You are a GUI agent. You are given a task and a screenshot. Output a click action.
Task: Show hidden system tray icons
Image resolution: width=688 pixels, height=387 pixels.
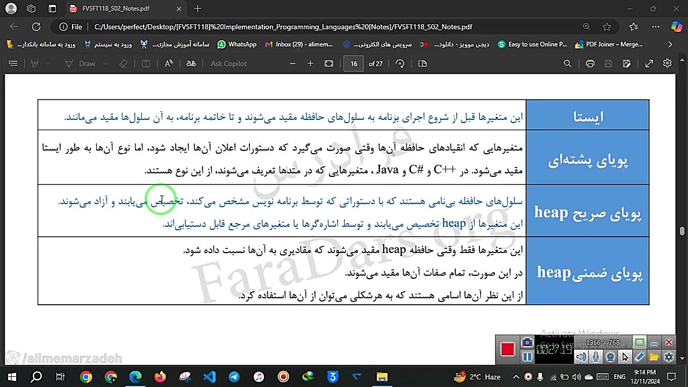[x=516, y=377]
